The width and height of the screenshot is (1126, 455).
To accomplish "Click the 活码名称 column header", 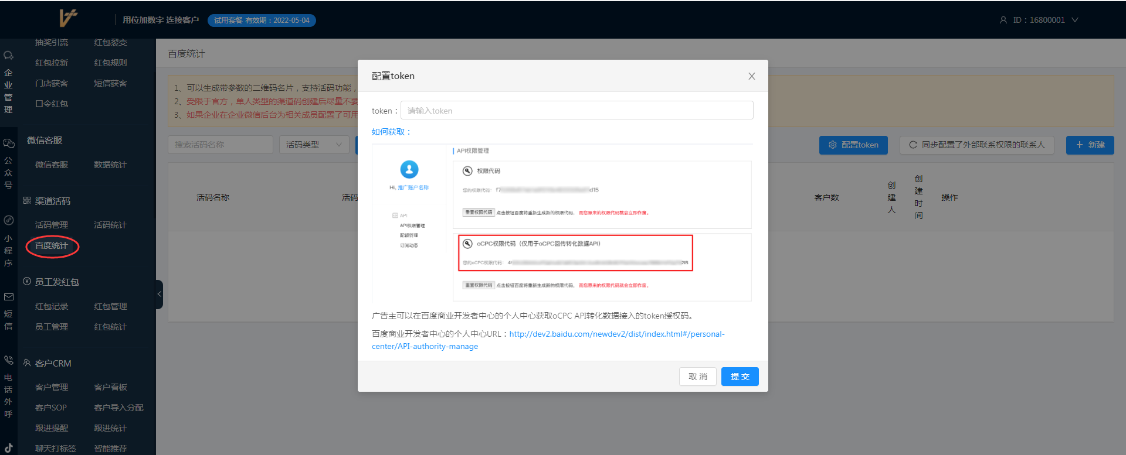I will click(x=213, y=197).
